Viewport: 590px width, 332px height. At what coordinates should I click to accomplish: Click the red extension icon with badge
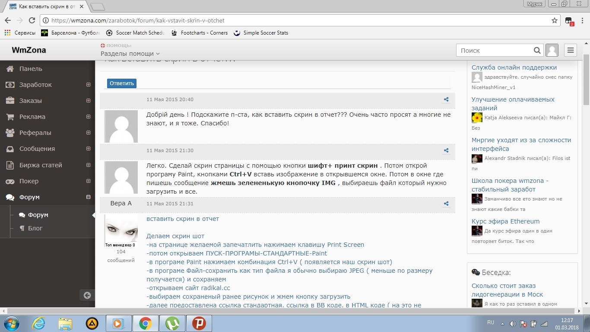[569, 21]
